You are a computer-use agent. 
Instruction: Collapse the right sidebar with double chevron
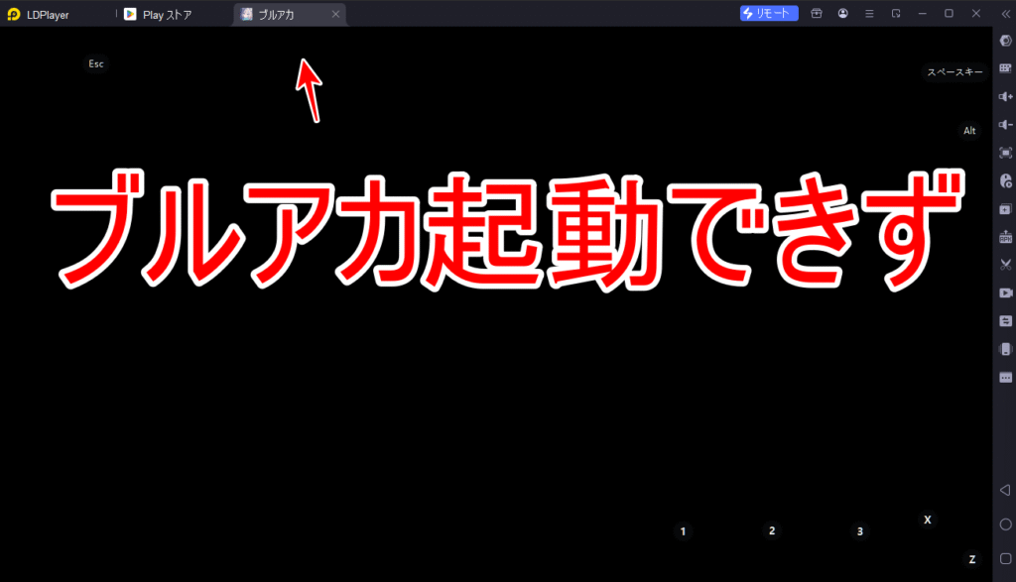tap(1006, 14)
